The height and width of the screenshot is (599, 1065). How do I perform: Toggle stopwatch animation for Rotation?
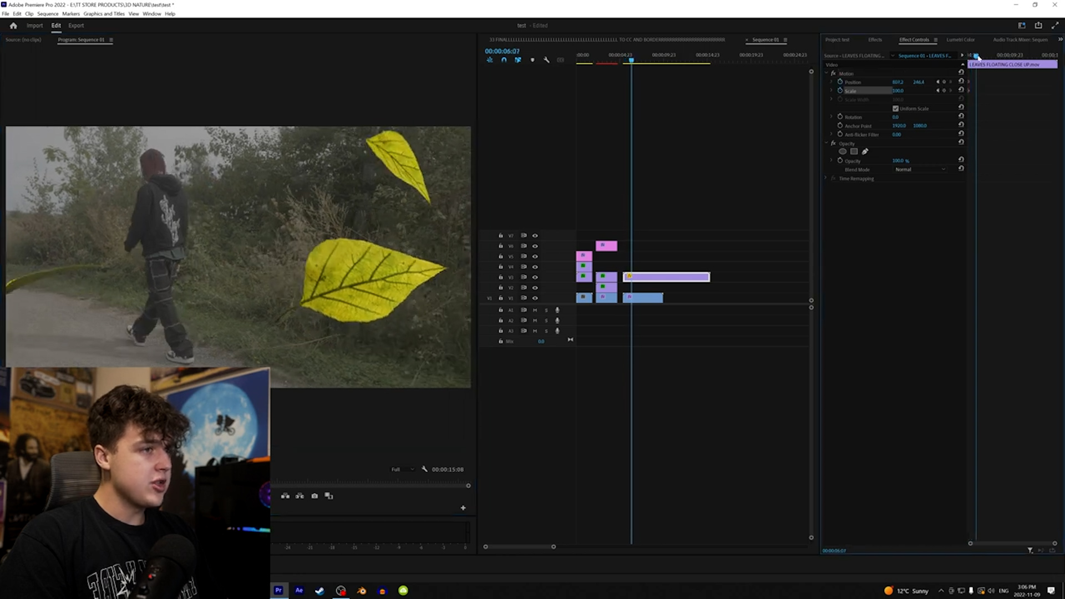[840, 117]
